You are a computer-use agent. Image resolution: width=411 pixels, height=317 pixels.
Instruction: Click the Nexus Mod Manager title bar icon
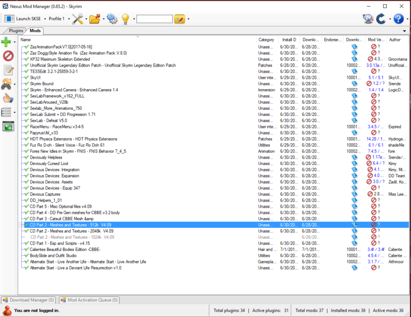(x=5, y=6)
